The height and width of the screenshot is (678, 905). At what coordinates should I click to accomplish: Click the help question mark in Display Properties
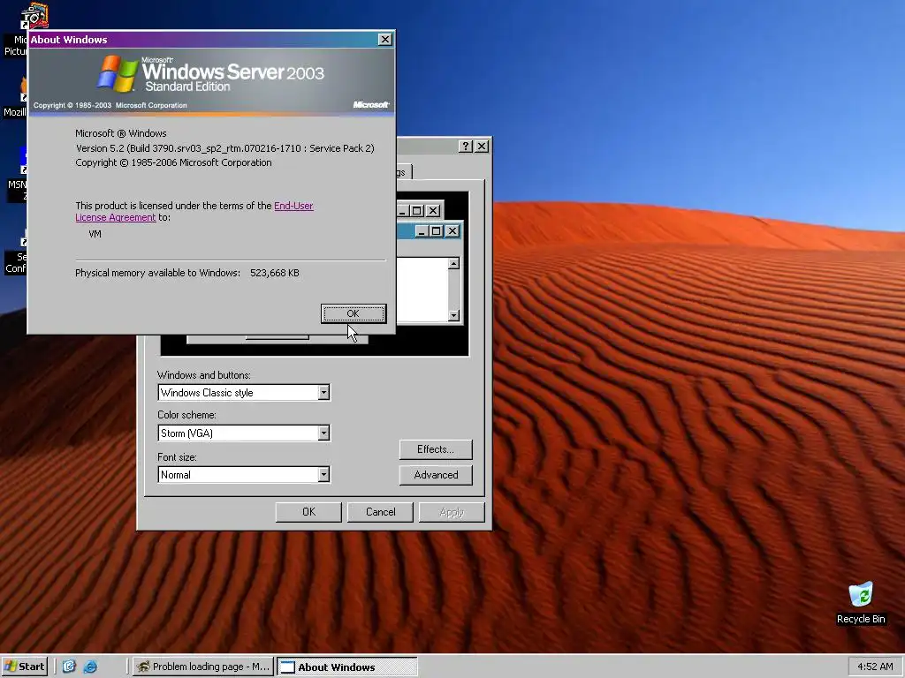466,147
